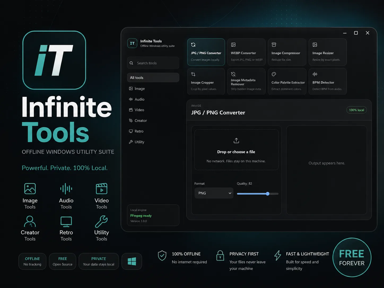Click the Creator Tools person icon

pyautogui.click(x=30, y=221)
